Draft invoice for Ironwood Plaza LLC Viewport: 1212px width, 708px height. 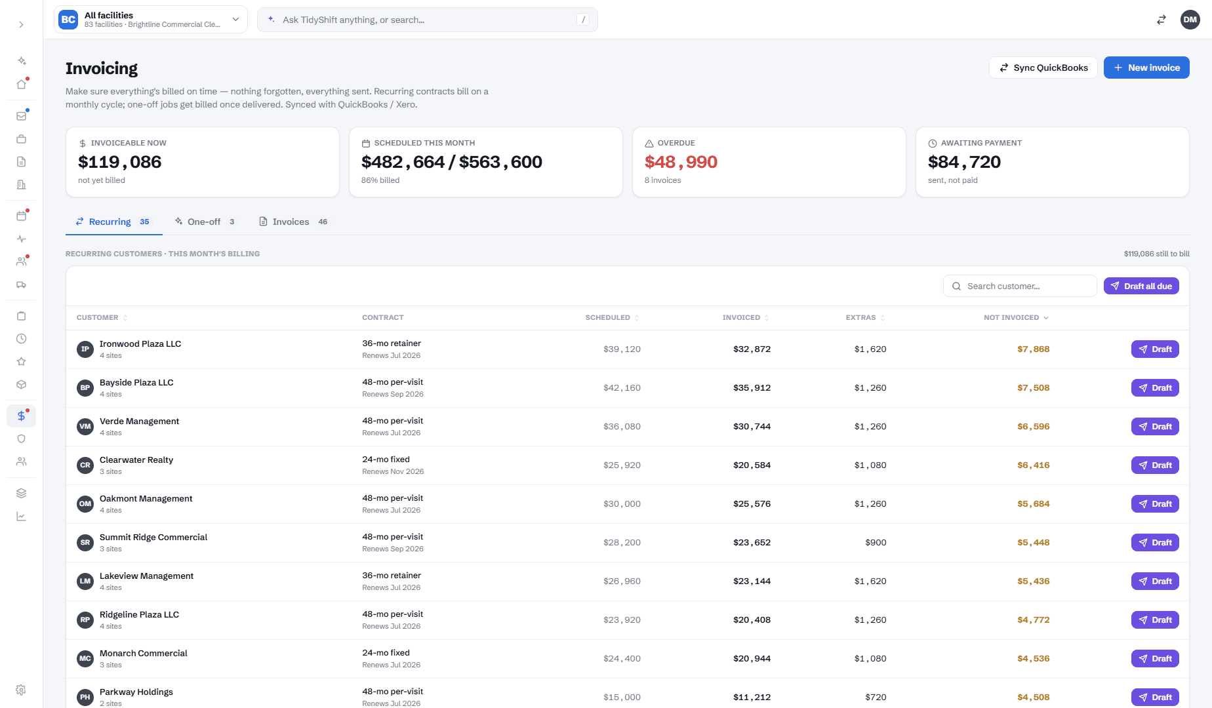(1155, 349)
